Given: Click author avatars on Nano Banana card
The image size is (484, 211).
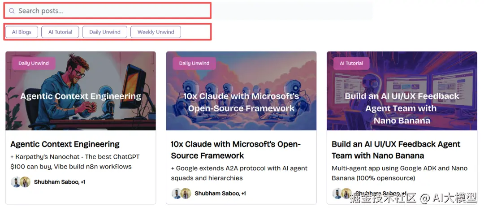Looking at the screenshot, I should point(341,194).
